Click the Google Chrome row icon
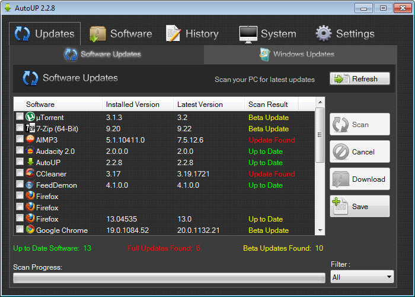415x297 pixels. 30,229
